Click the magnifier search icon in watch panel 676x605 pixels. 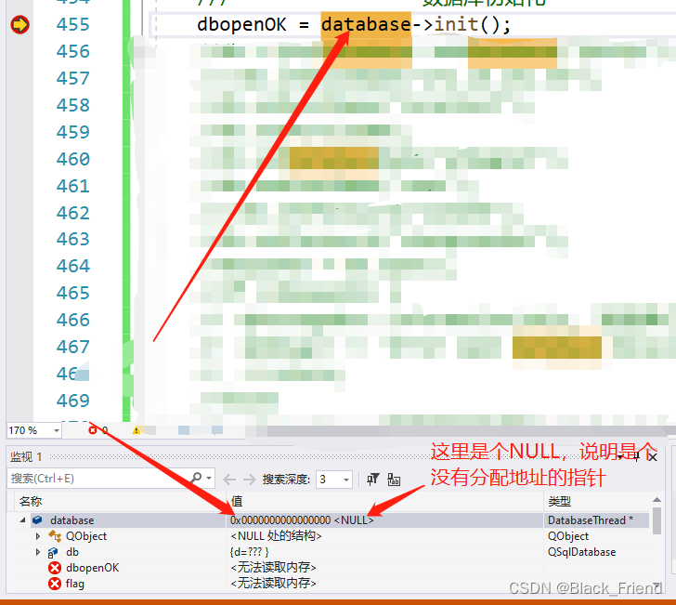(x=197, y=478)
